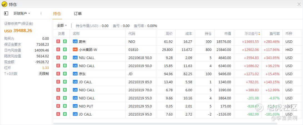Click the 持仓 window title icon

(x=4, y=4)
